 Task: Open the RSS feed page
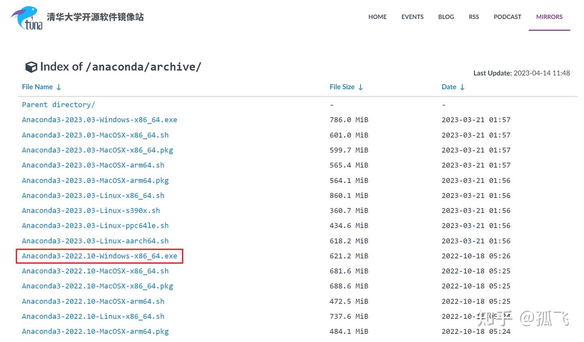tap(474, 17)
